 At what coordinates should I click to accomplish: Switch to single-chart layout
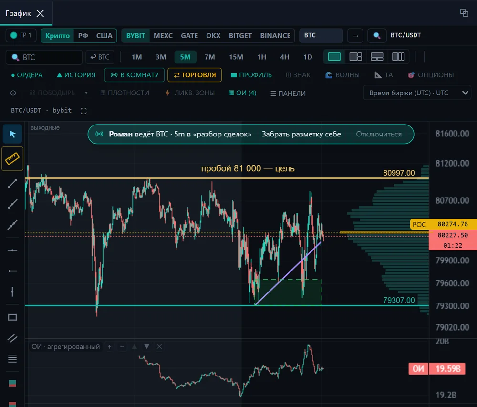pos(334,57)
